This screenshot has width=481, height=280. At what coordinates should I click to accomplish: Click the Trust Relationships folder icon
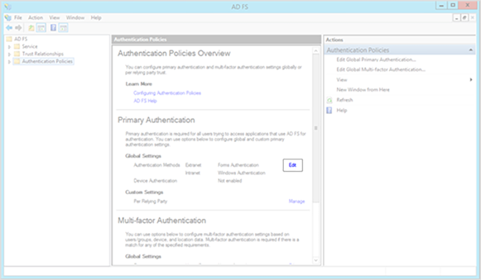click(x=17, y=54)
